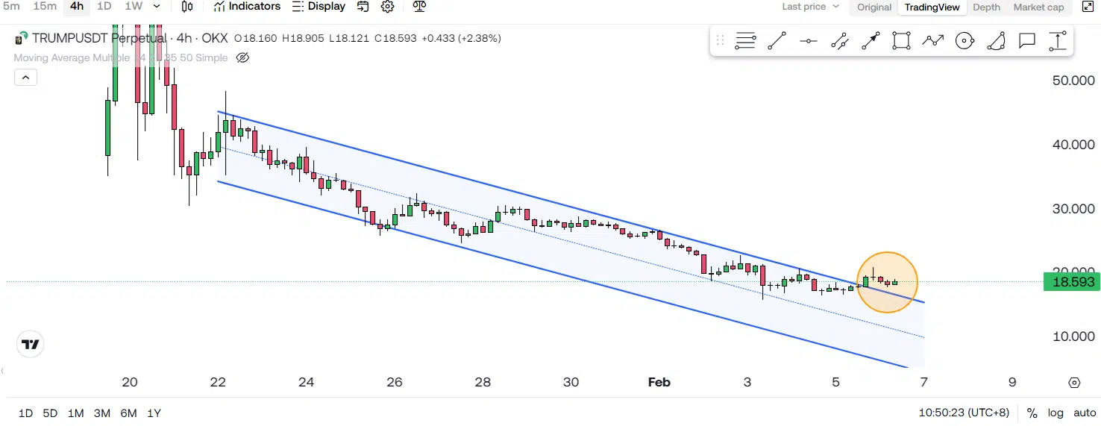
Task: Open the candlestick chart type selector
Action: [x=187, y=7]
